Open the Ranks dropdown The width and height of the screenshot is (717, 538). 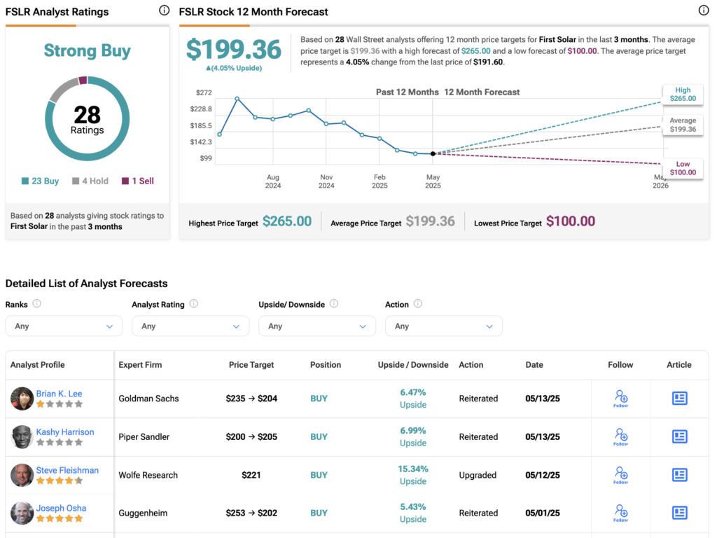click(64, 326)
